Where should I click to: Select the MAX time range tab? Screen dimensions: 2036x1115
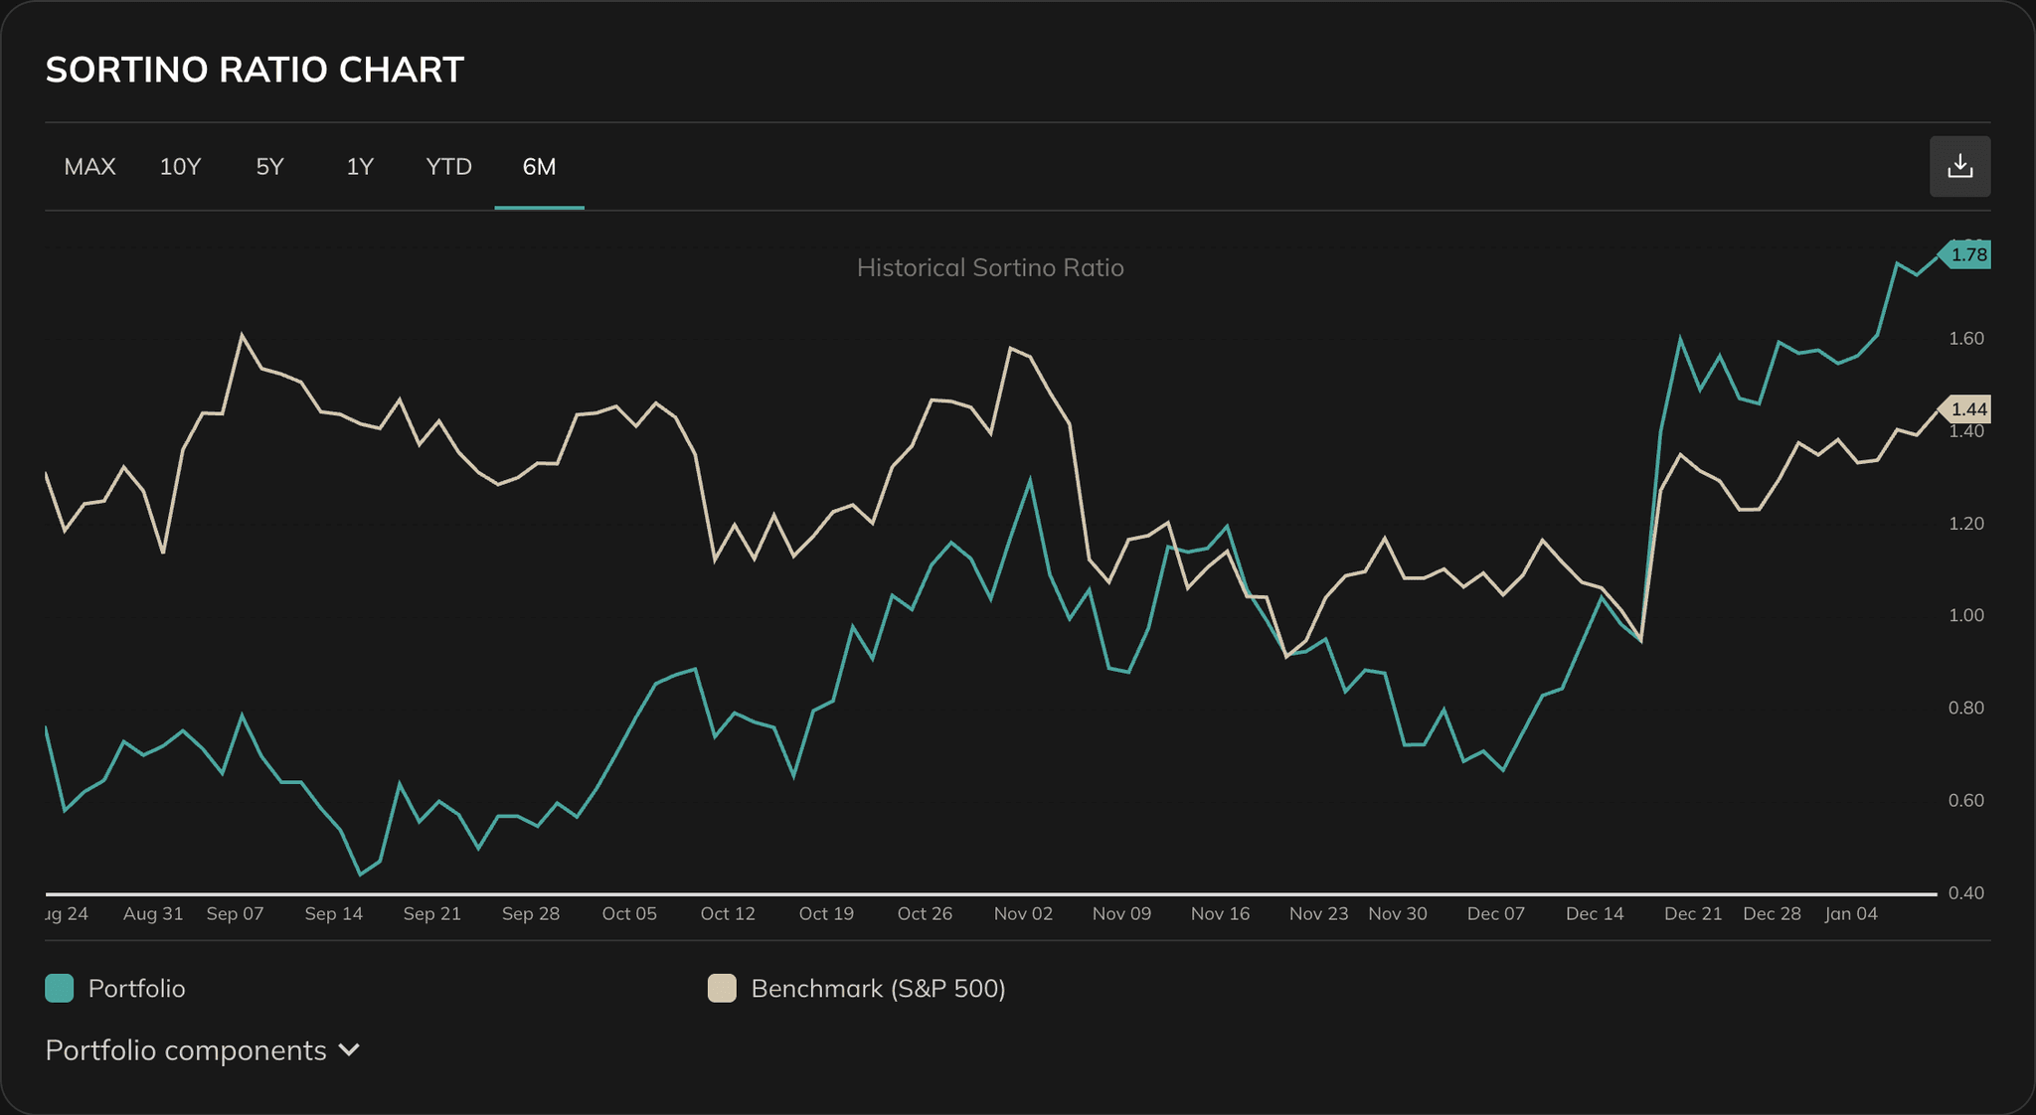(x=90, y=167)
